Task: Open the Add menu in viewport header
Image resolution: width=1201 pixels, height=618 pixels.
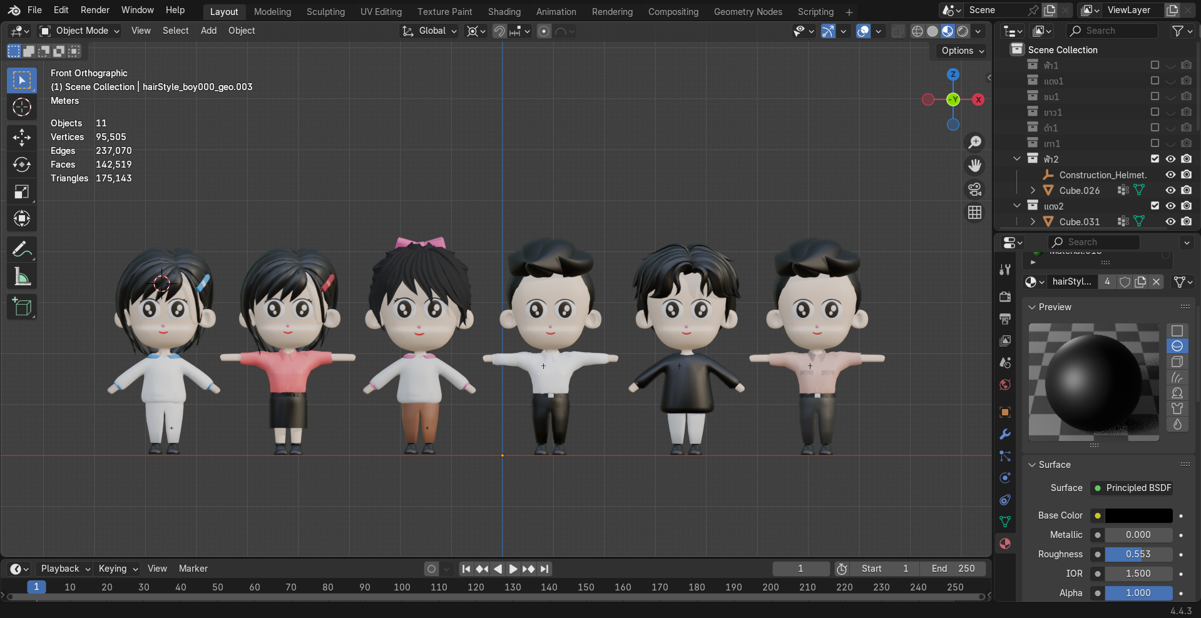Action: pyautogui.click(x=208, y=31)
